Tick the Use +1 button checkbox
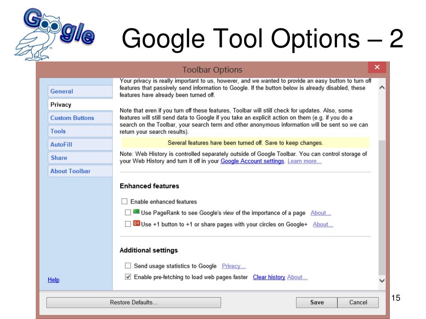 pos(128,224)
